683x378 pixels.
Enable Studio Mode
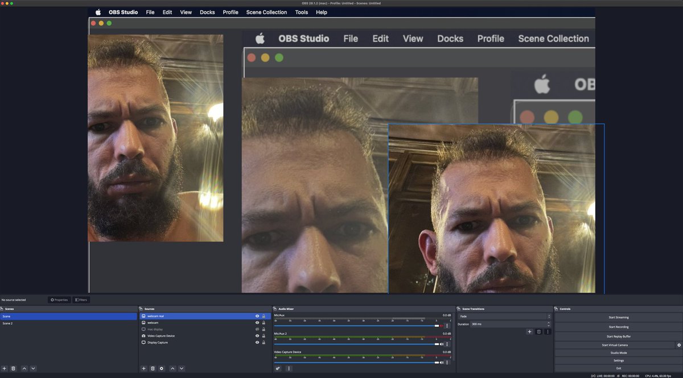[618, 352]
